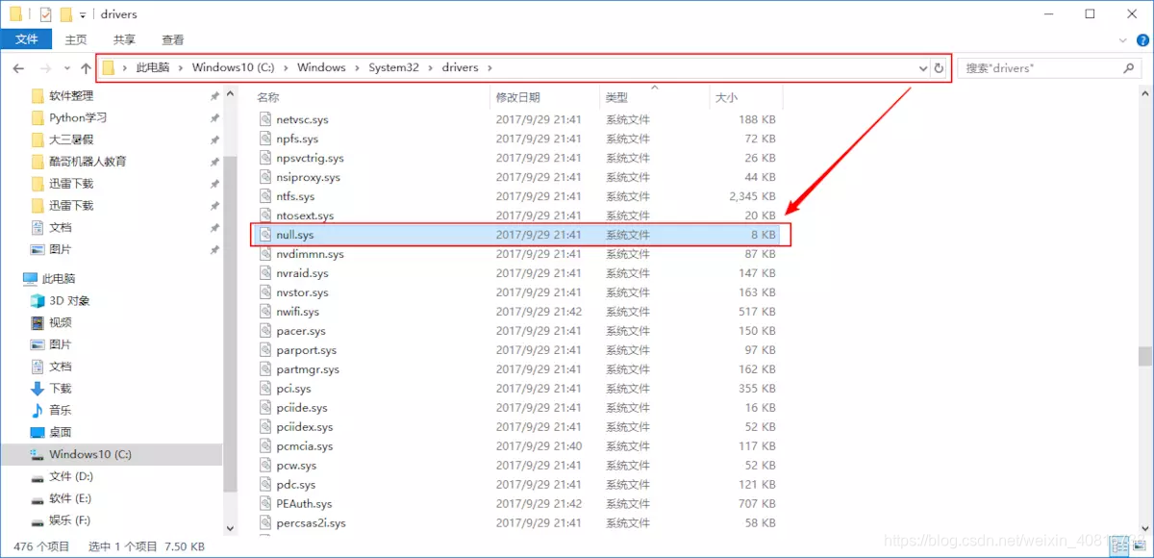This screenshot has height=558, width=1154.
Task: Open 桌面 in the navigation pane
Action: (x=61, y=433)
